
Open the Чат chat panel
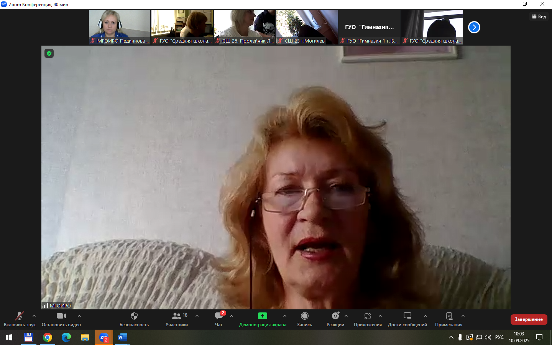point(219,319)
